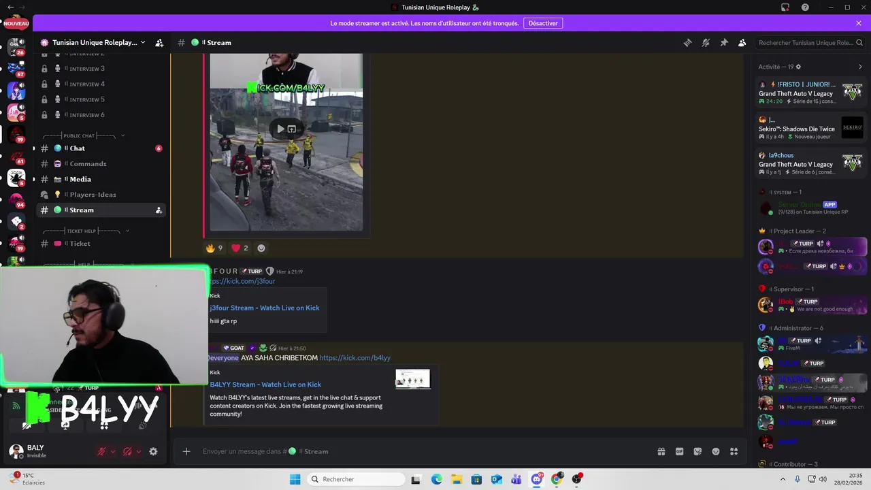Image resolution: width=871 pixels, height=490 pixels.
Task: Open the sticker picker icon
Action: 697,451
